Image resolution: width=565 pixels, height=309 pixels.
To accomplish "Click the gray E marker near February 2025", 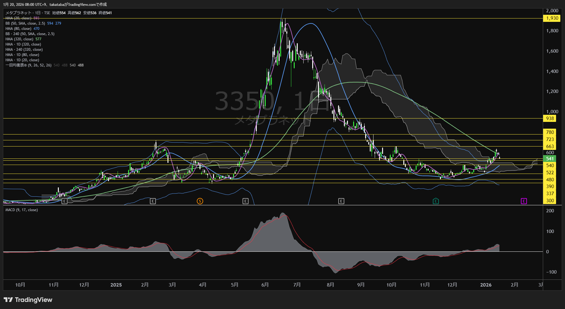I will tap(153, 201).
